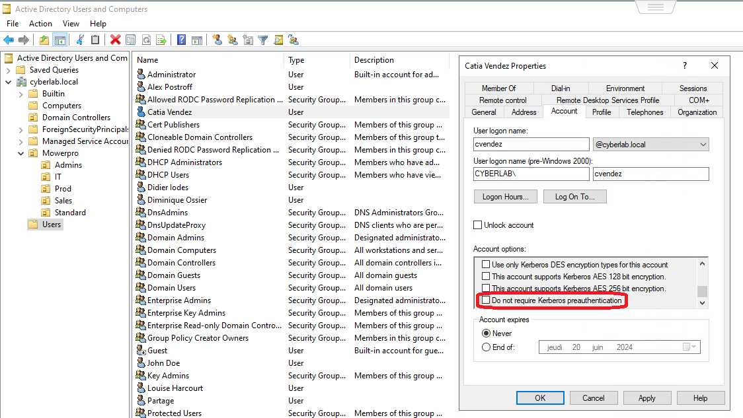Click the Apply button
Viewport: 743px width, 418px height.
click(646, 398)
